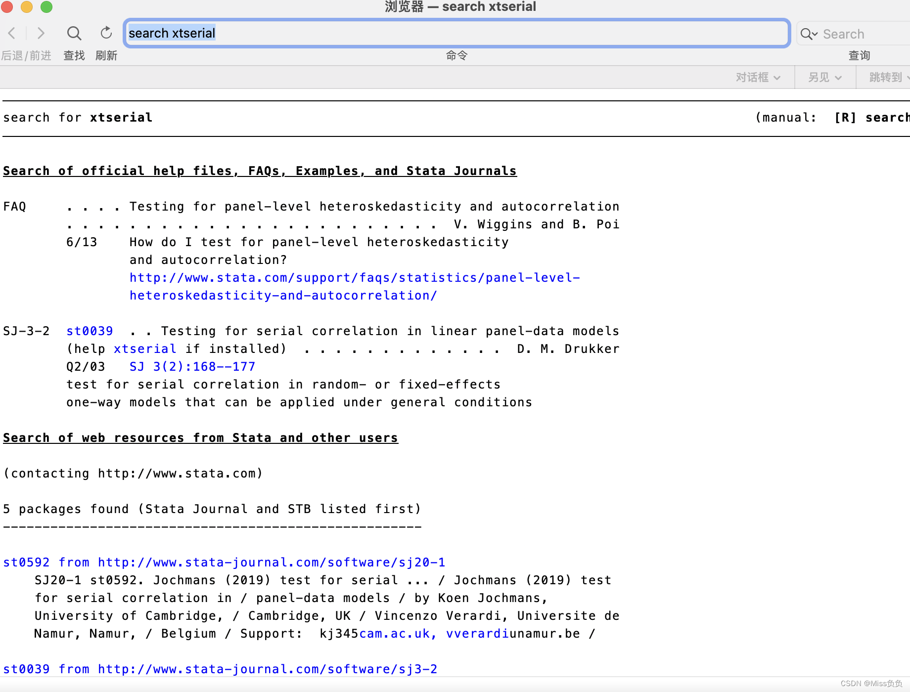Expand the 另见 dropdown
Image resolution: width=910 pixels, height=692 pixels.
[824, 78]
